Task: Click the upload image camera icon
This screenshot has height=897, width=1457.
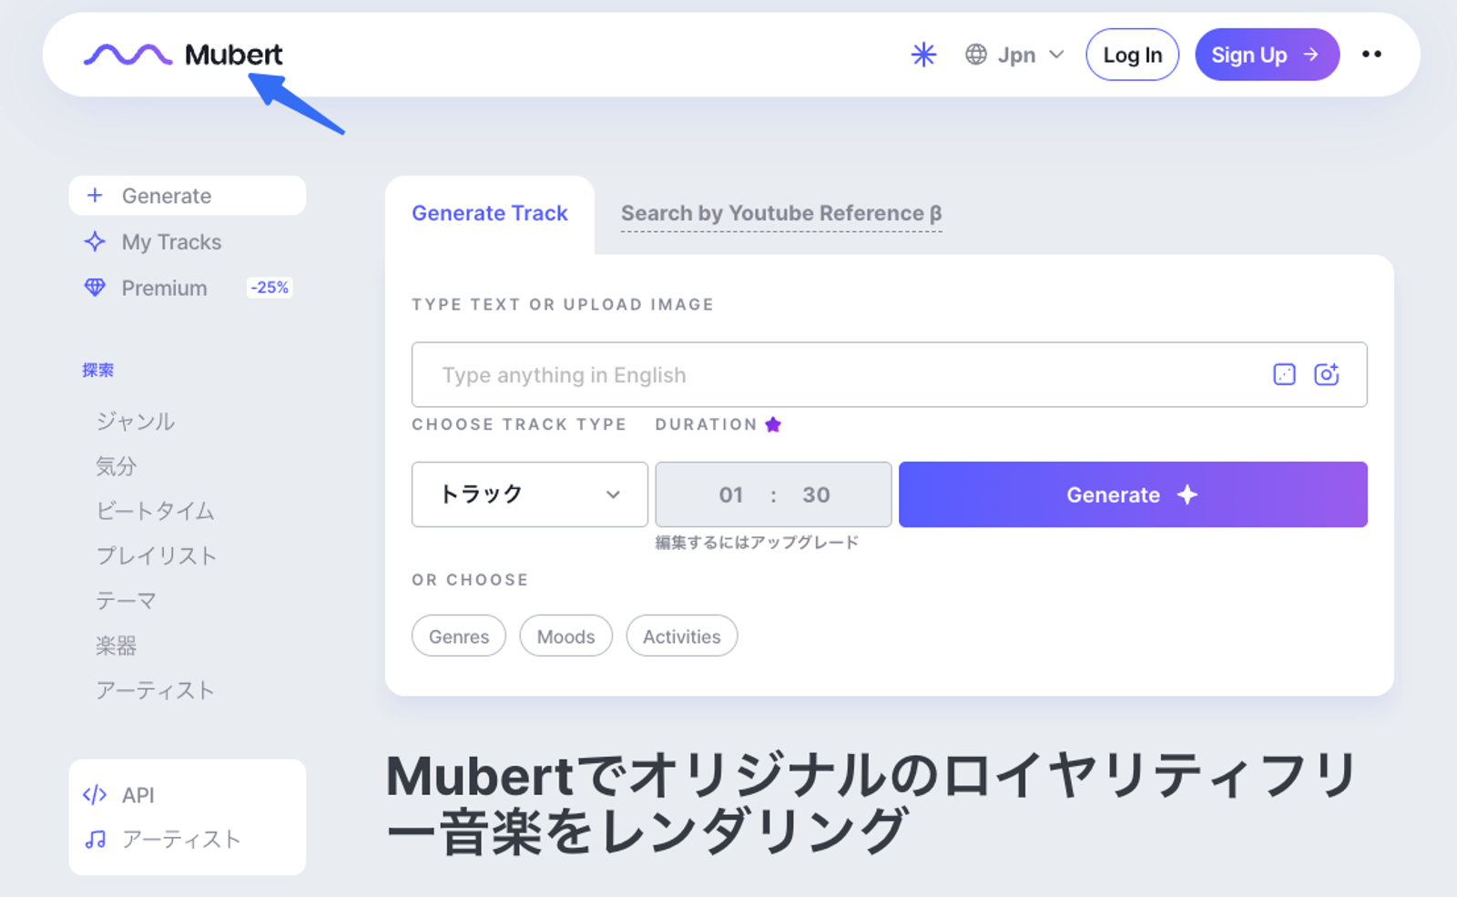Action: (x=1327, y=374)
